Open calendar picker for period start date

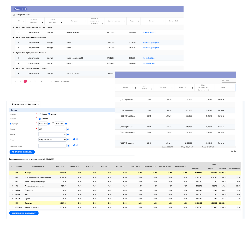pyautogui.click(x=49, y=124)
